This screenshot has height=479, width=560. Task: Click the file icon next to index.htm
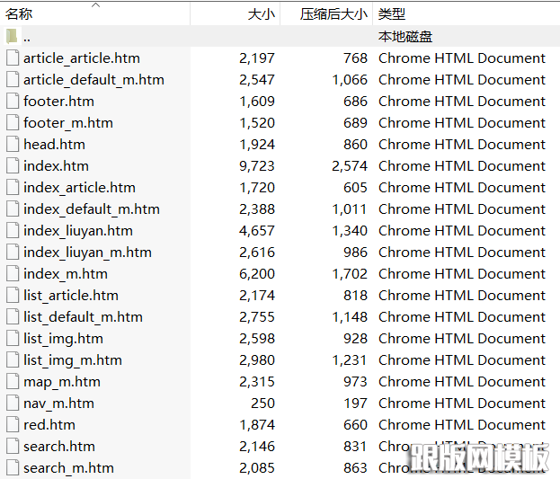pyautogui.click(x=12, y=165)
